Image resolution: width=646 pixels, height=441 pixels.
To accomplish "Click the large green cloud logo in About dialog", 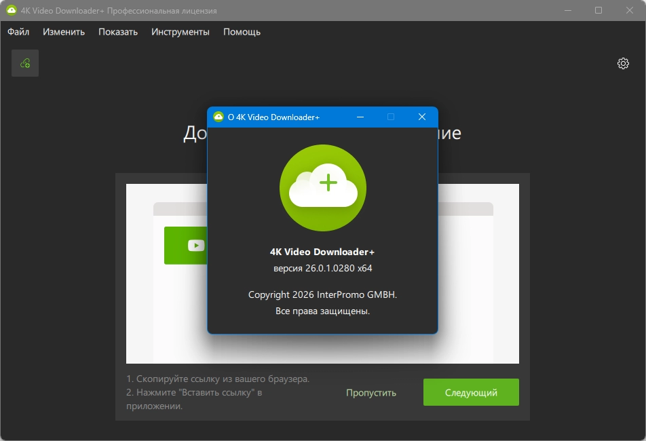I will click(323, 188).
